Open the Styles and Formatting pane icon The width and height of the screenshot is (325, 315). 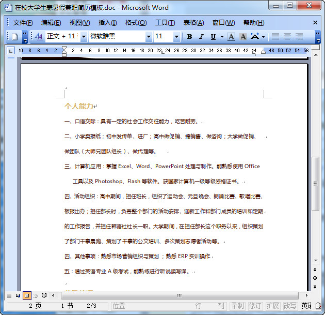[39, 37]
